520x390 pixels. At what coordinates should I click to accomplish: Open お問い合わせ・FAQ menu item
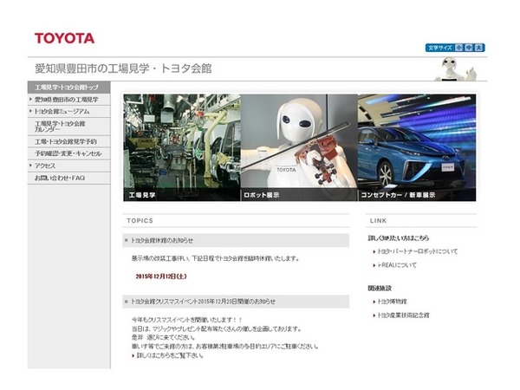[x=69, y=178]
